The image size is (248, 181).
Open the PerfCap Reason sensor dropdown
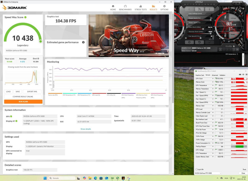point(213,147)
